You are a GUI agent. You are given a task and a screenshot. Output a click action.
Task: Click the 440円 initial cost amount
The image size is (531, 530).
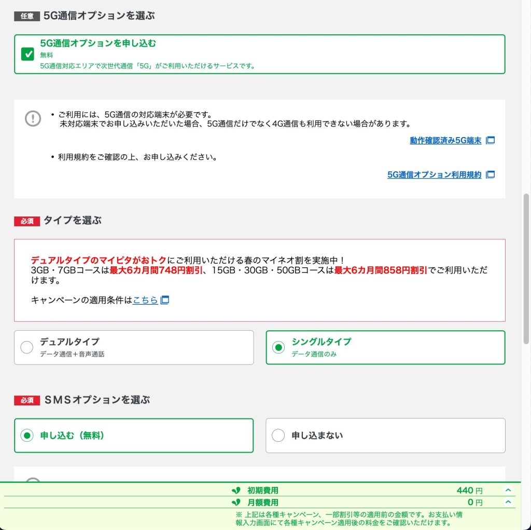(x=468, y=490)
